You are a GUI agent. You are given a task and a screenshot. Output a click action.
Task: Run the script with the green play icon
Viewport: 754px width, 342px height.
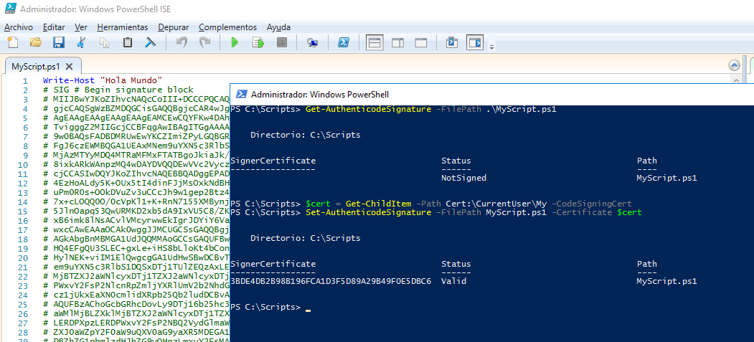(x=235, y=42)
